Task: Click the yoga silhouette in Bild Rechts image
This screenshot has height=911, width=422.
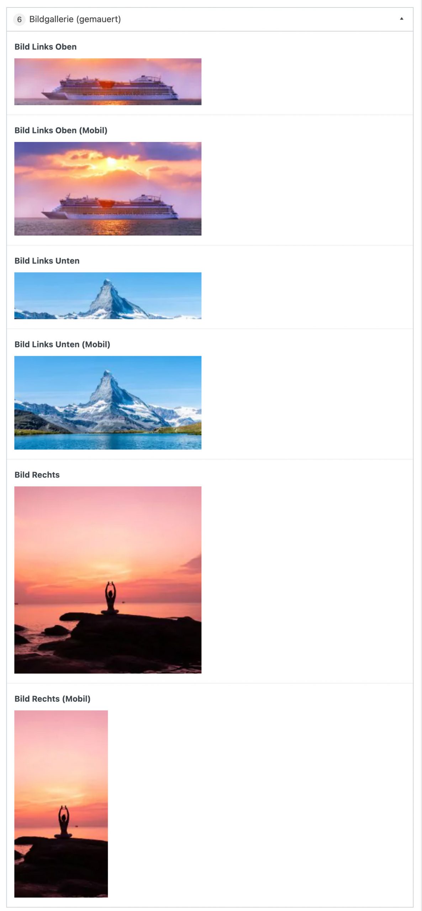Action: pyautogui.click(x=110, y=598)
